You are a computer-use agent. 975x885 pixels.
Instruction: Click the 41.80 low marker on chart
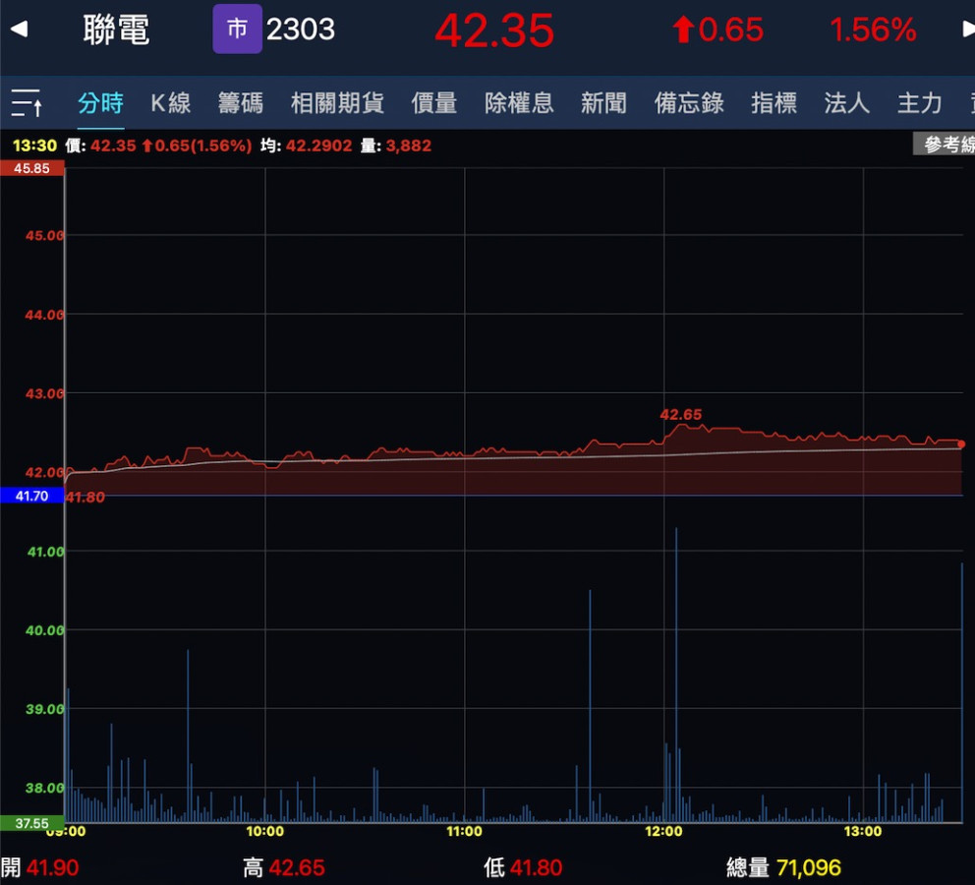click(86, 497)
